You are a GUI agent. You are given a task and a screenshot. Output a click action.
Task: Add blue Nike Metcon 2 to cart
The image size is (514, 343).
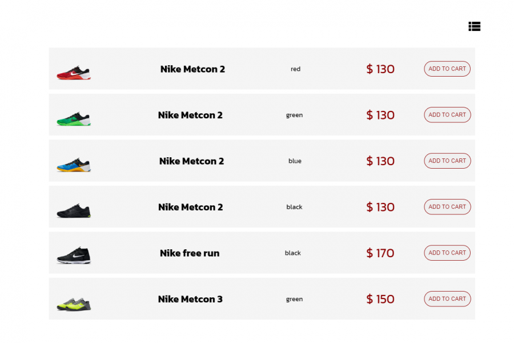[x=447, y=161]
